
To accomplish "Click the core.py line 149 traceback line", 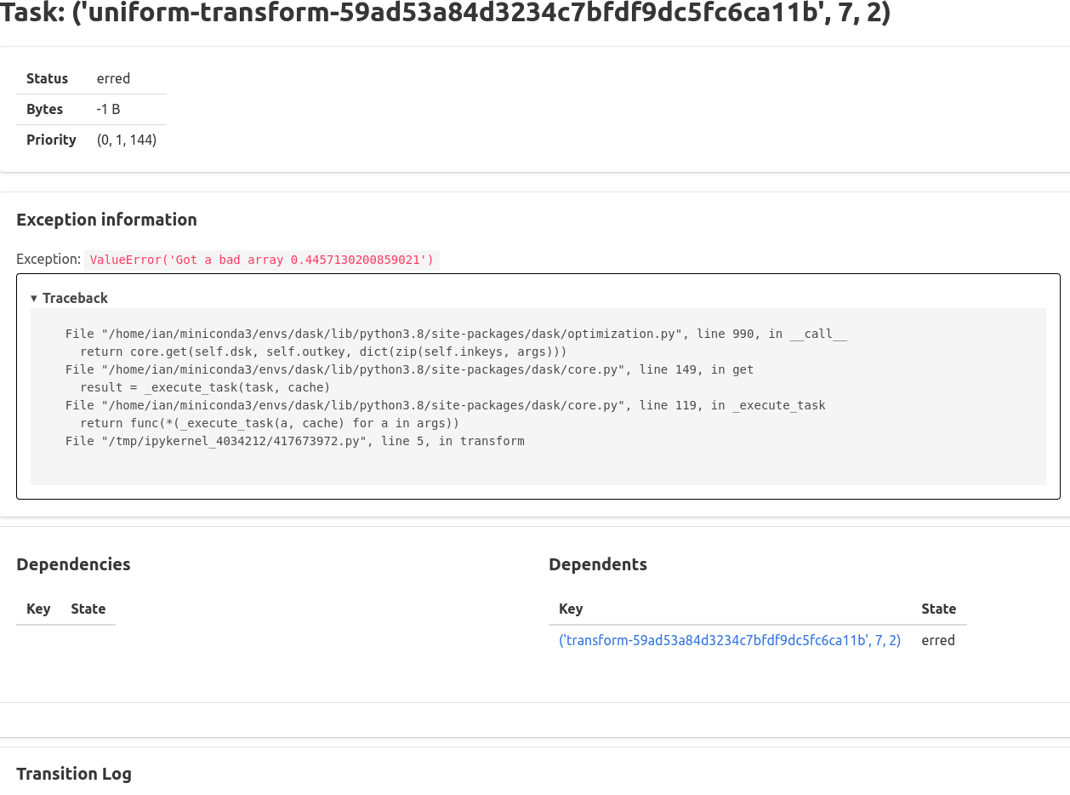I will click(409, 369).
